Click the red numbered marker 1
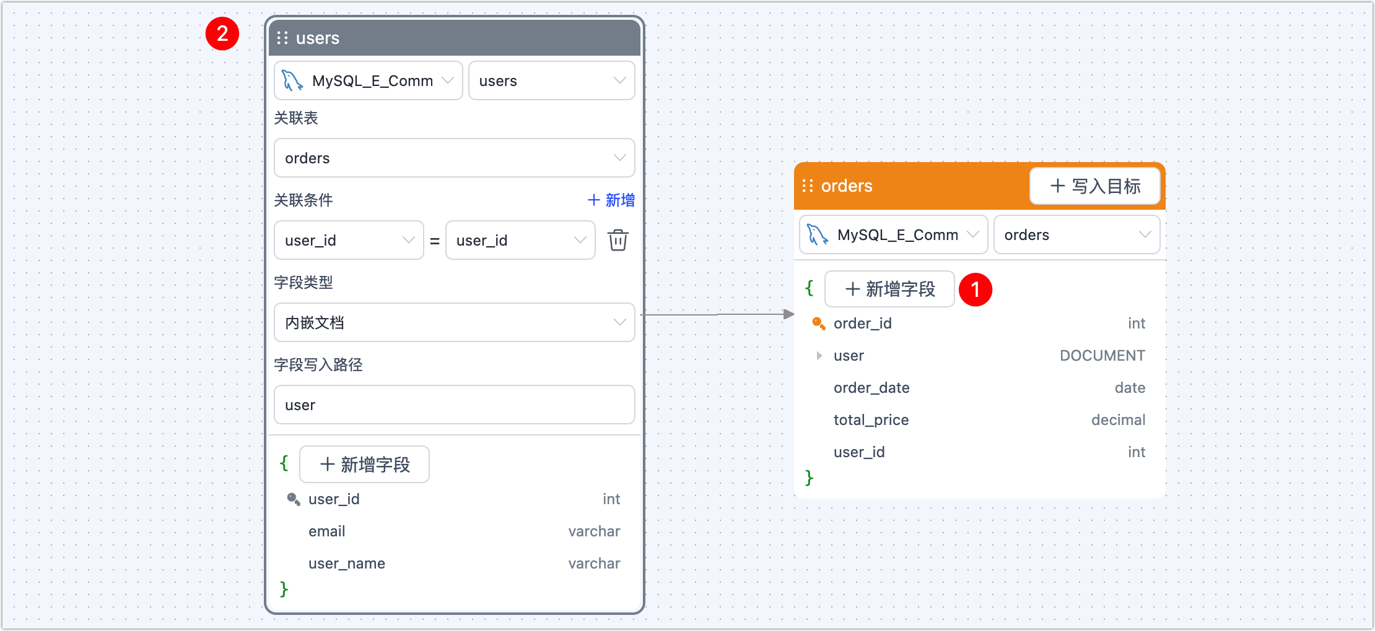Viewport: 1375px width, 631px height. pos(976,290)
